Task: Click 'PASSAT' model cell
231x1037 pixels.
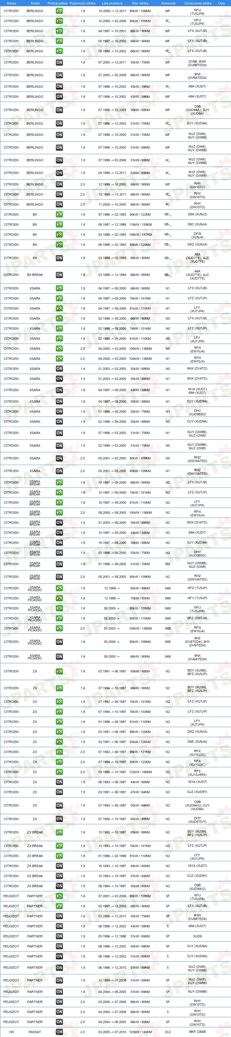Action: [x=35, y=1032]
